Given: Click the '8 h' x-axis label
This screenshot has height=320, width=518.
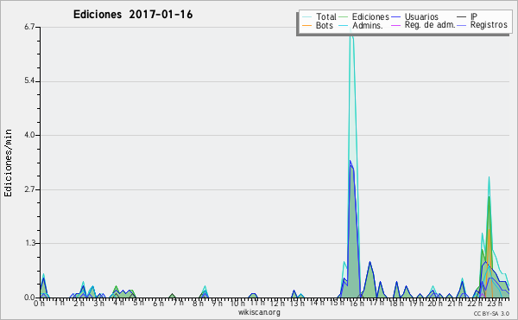Looking at the screenshot, I should tap(198, 304).
